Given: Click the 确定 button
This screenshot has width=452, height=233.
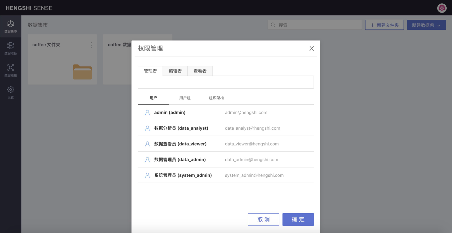Looking at the screenshot, I should (298, 220).
